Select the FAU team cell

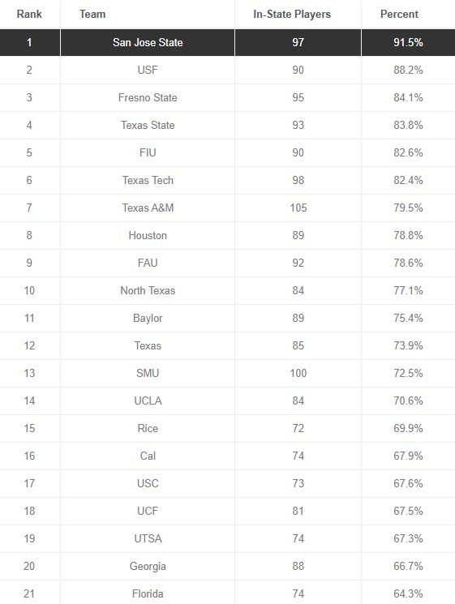(x=148, y=263)
